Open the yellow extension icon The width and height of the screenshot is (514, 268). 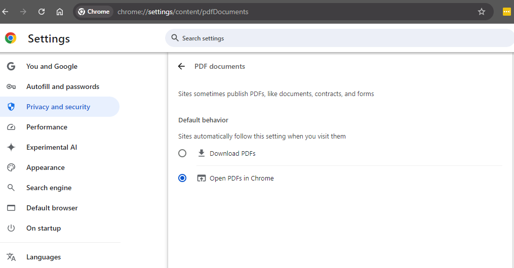[506, 12]
